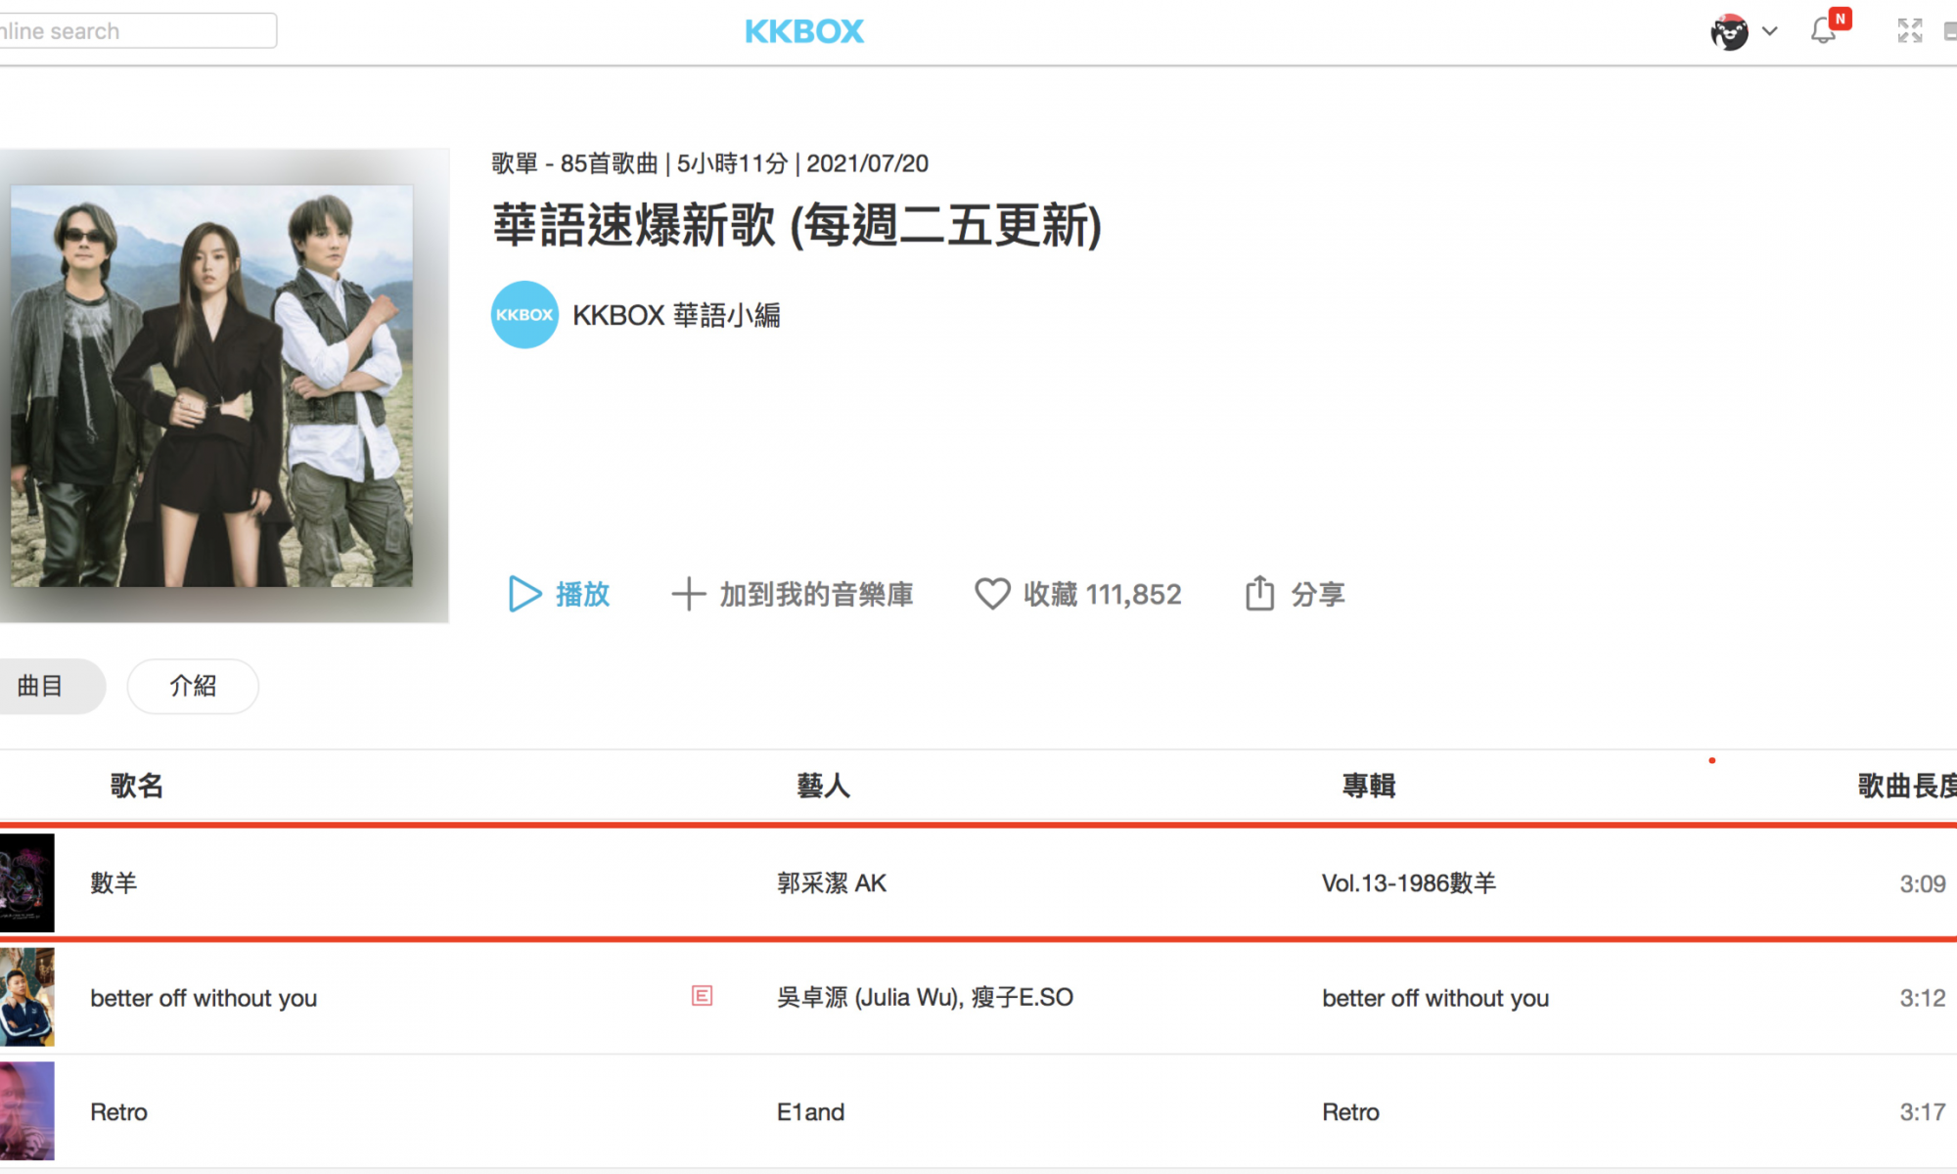
Task: Click the heart icon to favorite playlist
Action: tap(991, 594)
